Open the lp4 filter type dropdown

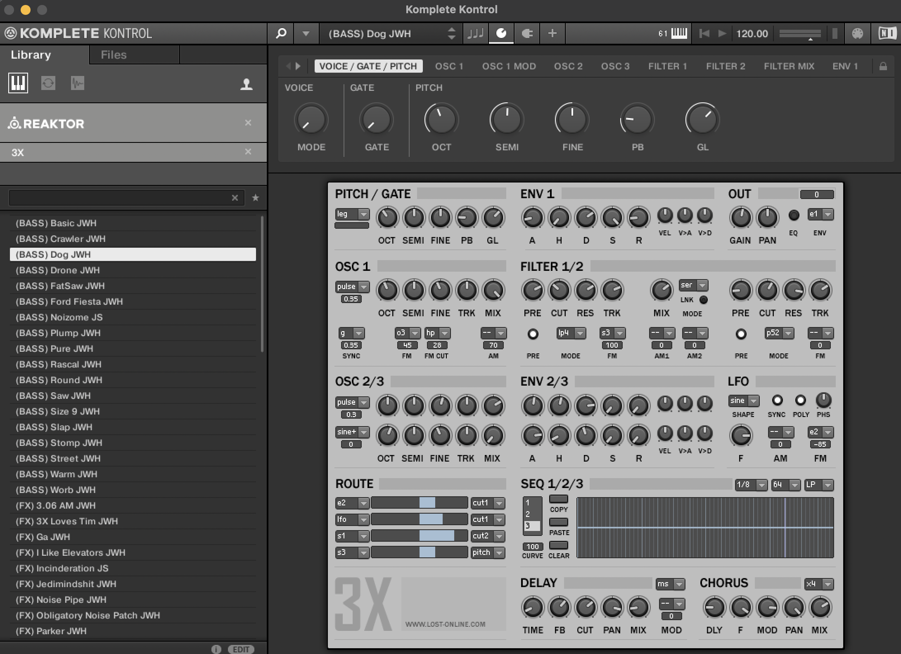tap(571, 333)
